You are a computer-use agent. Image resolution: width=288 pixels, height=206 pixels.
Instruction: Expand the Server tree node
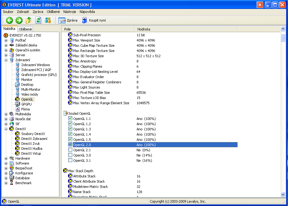coord(6,55)
